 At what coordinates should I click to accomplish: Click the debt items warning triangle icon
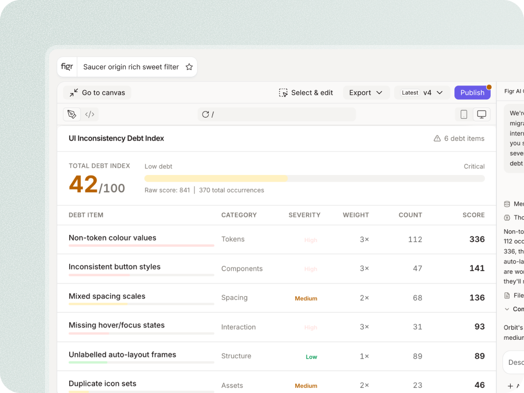pos(437,138)
